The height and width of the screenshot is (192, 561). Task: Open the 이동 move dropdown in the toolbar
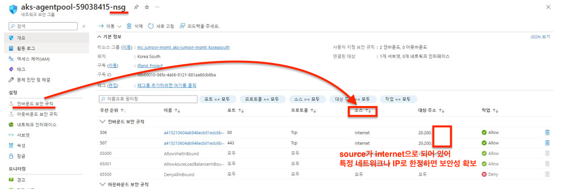tap(110, 26)
